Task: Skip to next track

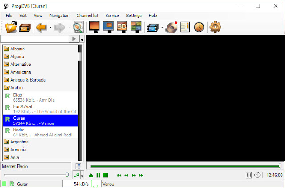Action: (141, 176)
